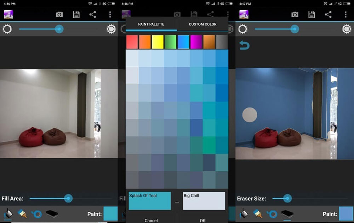Tap the share icon on the Eraser Size screen

328,15
